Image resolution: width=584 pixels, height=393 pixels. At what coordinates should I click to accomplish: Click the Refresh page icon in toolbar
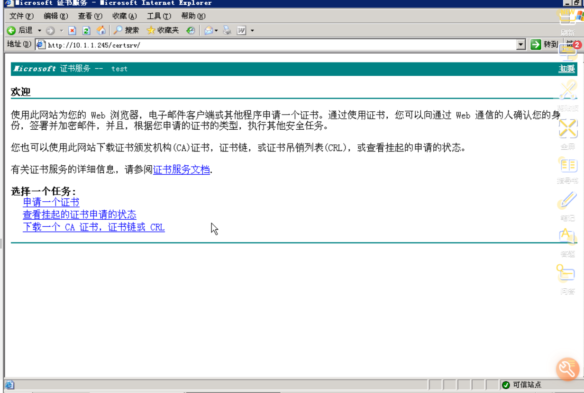(86, 30)
